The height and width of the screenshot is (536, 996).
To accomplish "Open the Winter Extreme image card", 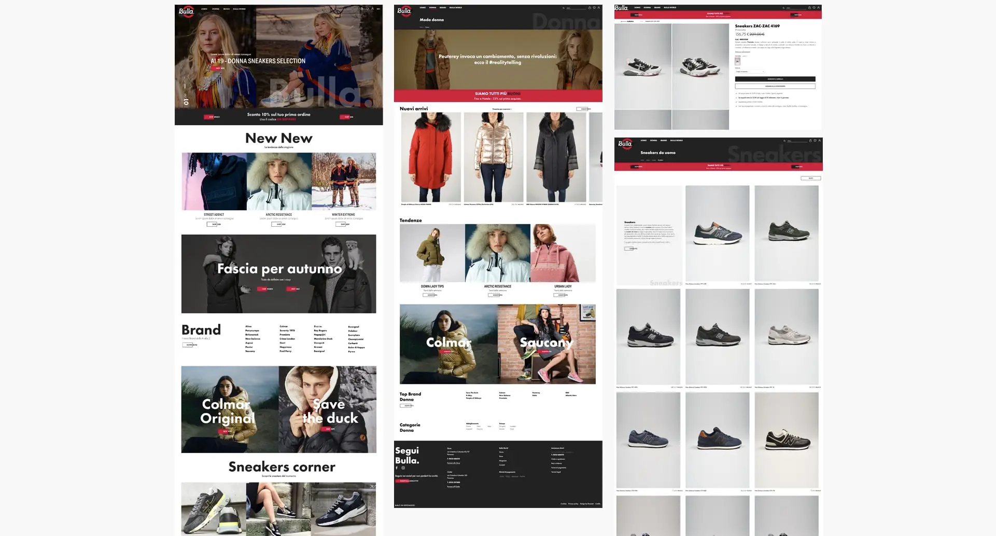I will click(344, 181).
